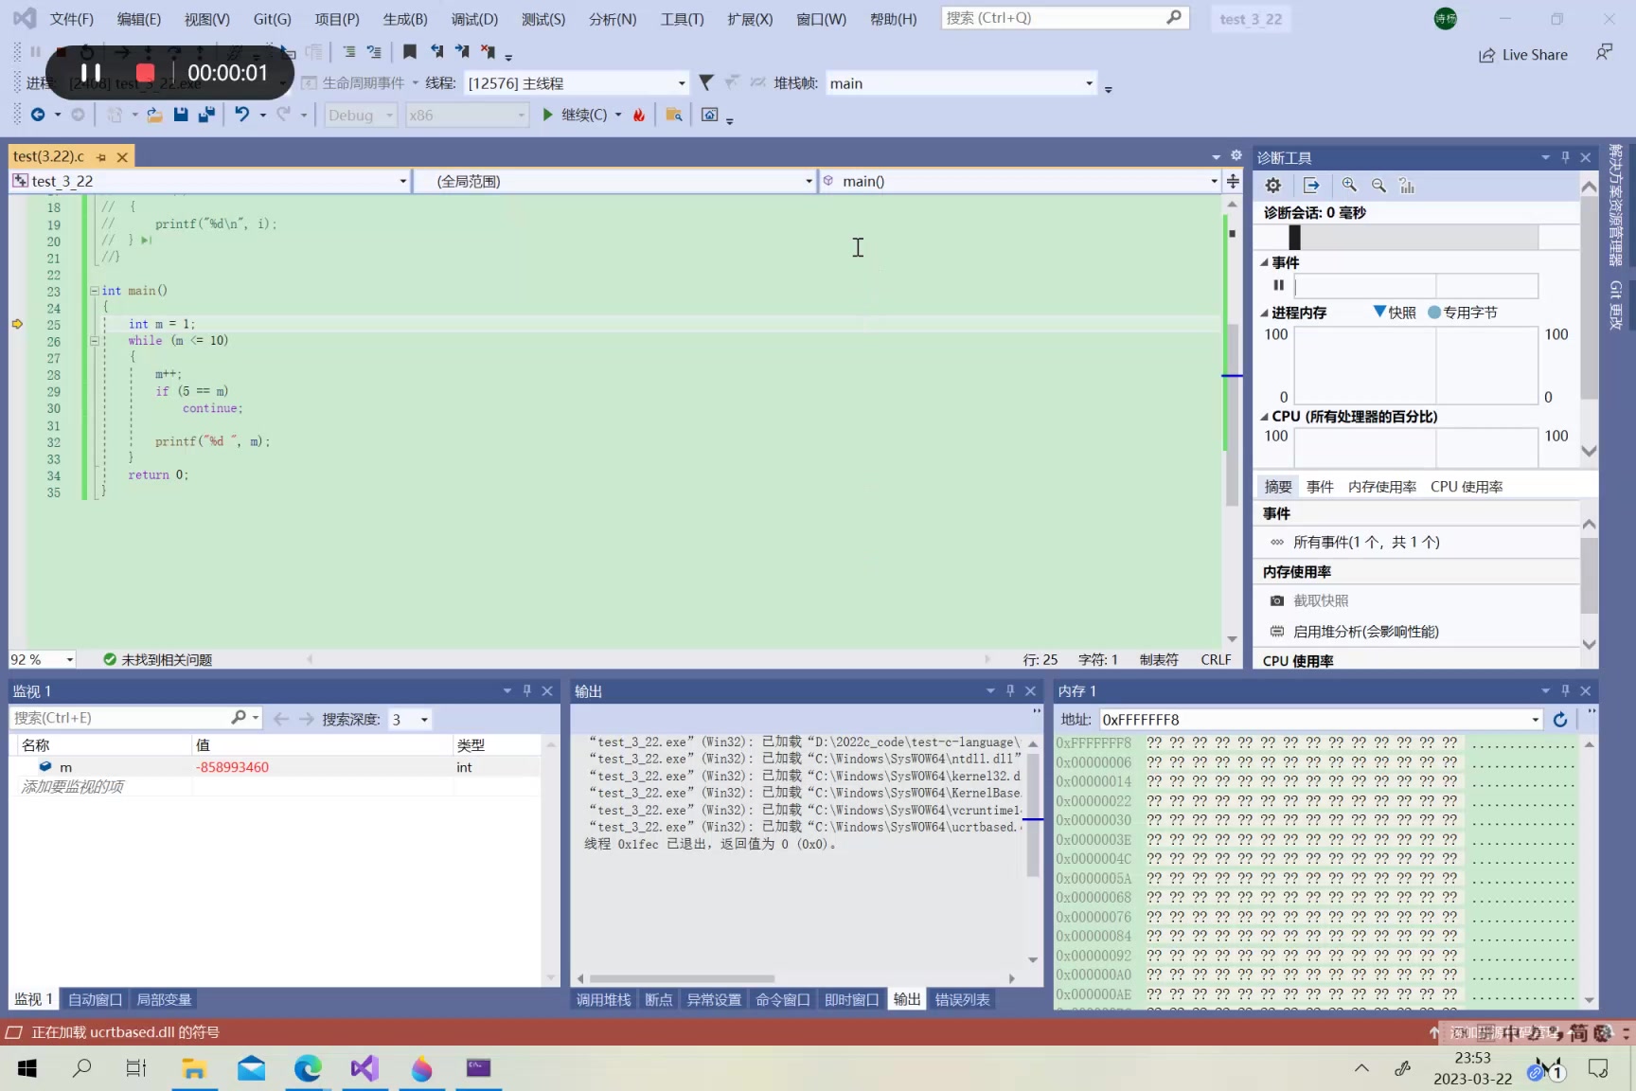
Task: Switch to the Locals tab
Action: [x=164, y=999]
